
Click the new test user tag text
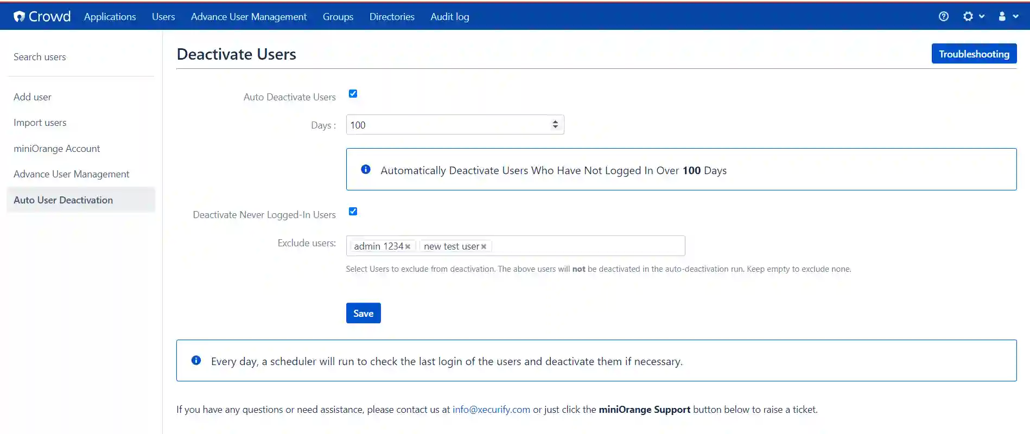click(x=452, y=246)
